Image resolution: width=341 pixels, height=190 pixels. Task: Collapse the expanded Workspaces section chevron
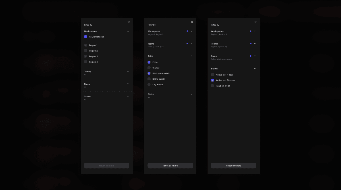point(128,31)
